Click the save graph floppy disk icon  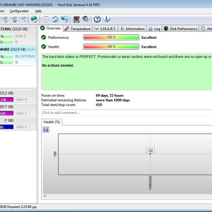tap(46, 129)
